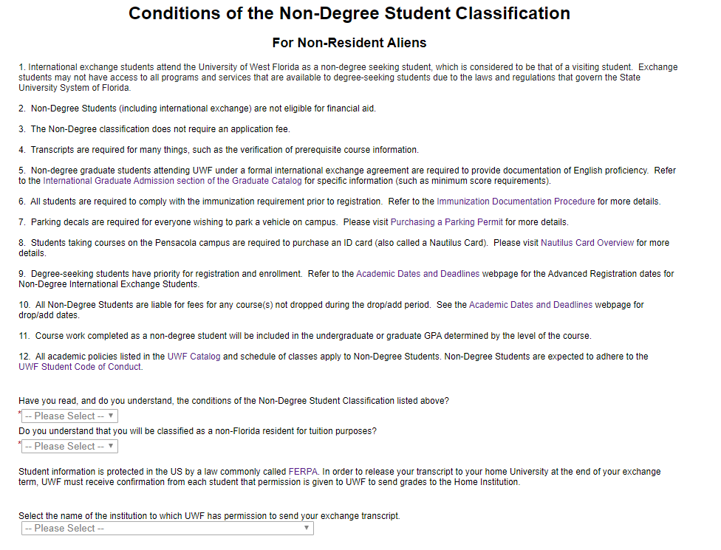The image size is (721, 550).
Task: Open the International Graduate Admission catalog link
Action: pos(172,181)
